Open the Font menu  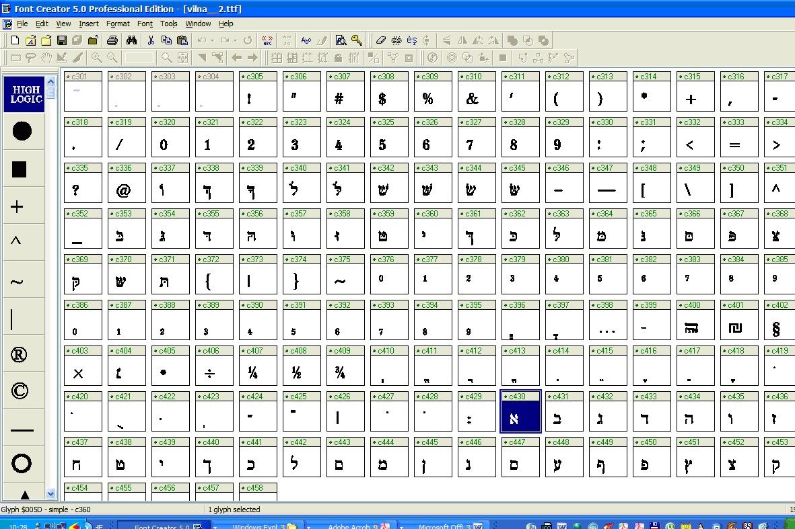coord(145,24)
